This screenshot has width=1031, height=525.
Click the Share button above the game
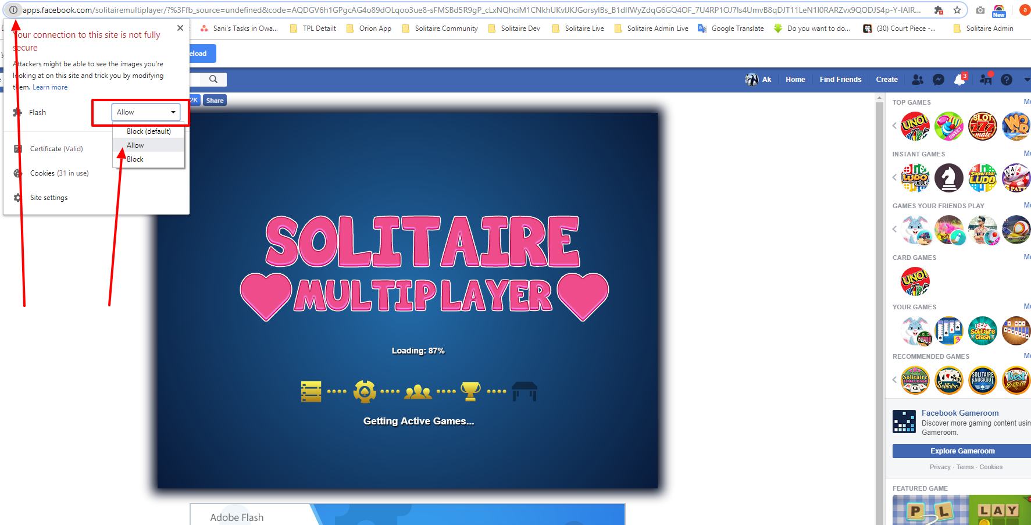click(215, 101)
